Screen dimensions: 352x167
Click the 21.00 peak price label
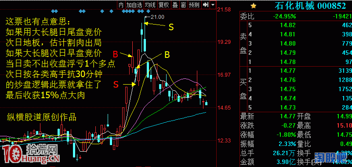tap(157, 17)
